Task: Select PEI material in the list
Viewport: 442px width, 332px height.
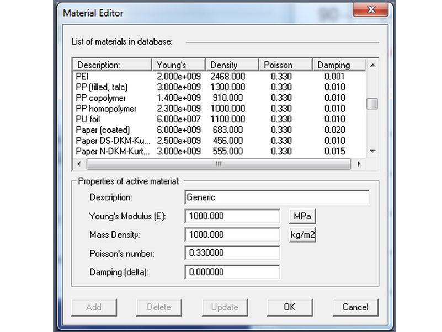Action: pyautogui.click(x=82, y=77)
